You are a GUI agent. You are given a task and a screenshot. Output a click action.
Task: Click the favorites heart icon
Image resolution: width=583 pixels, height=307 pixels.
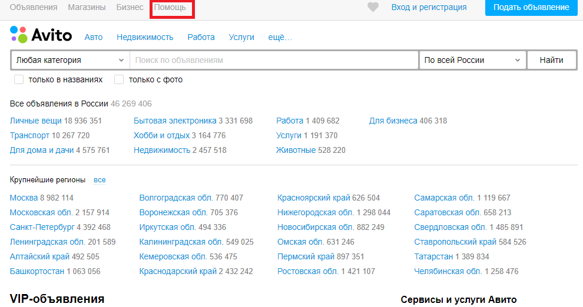pyautogui.click(x=373, y=8)
